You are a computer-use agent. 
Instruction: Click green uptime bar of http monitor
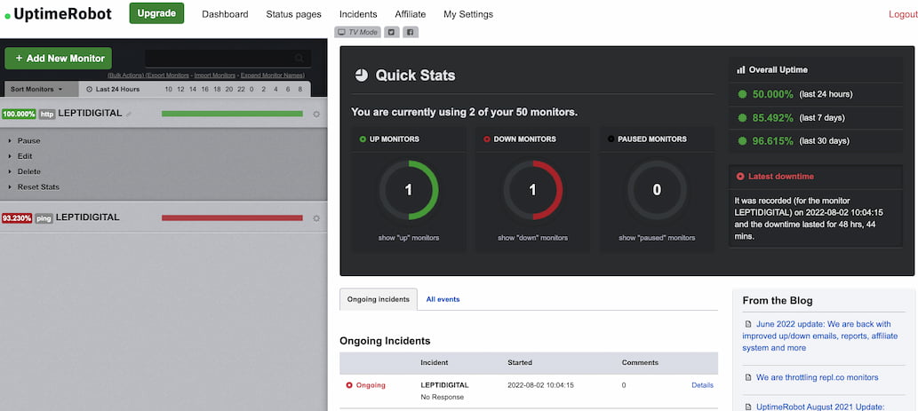point(232,114)
